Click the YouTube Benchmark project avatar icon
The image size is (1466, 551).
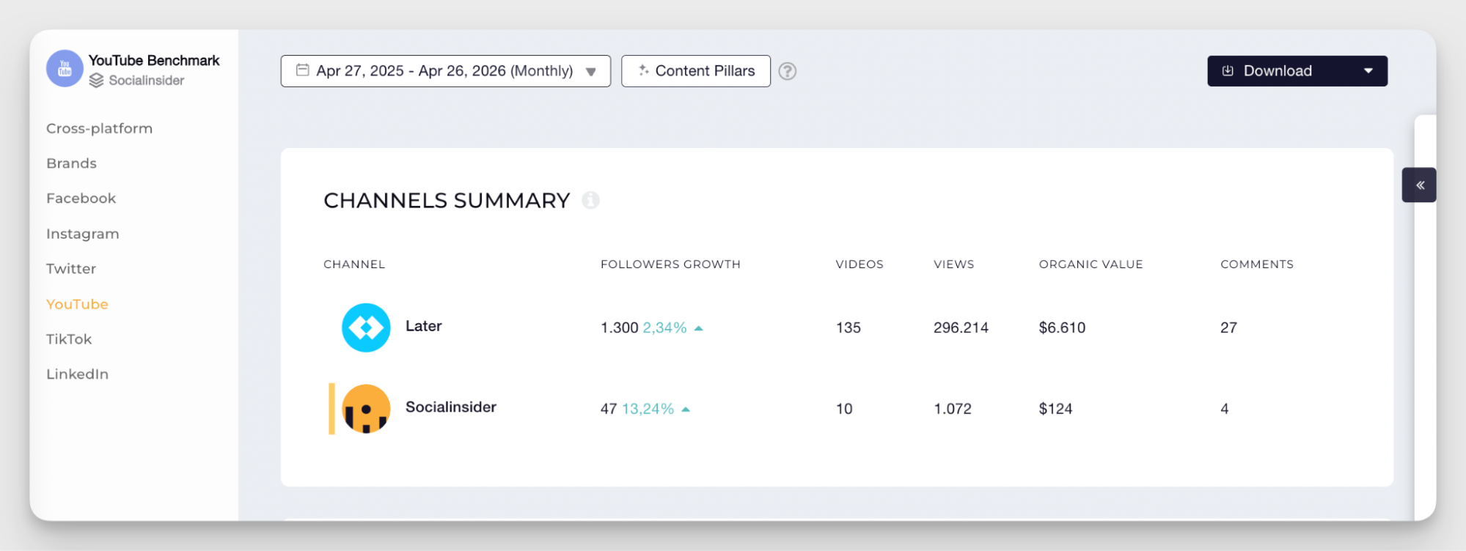point(65,69)
